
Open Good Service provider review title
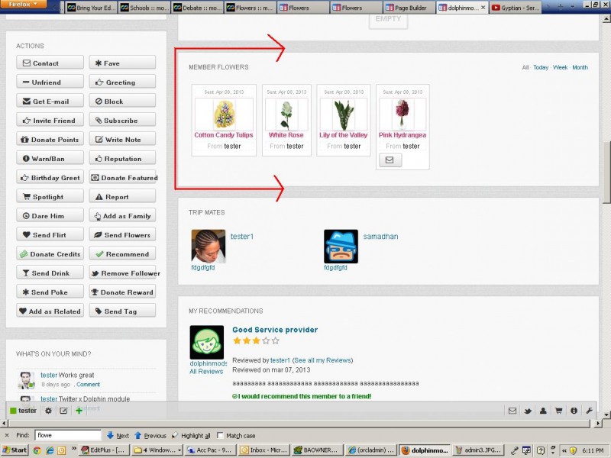coord(275,330)
